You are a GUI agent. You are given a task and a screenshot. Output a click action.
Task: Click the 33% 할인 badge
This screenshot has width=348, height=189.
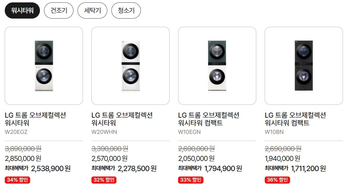(x=191, y=180)
